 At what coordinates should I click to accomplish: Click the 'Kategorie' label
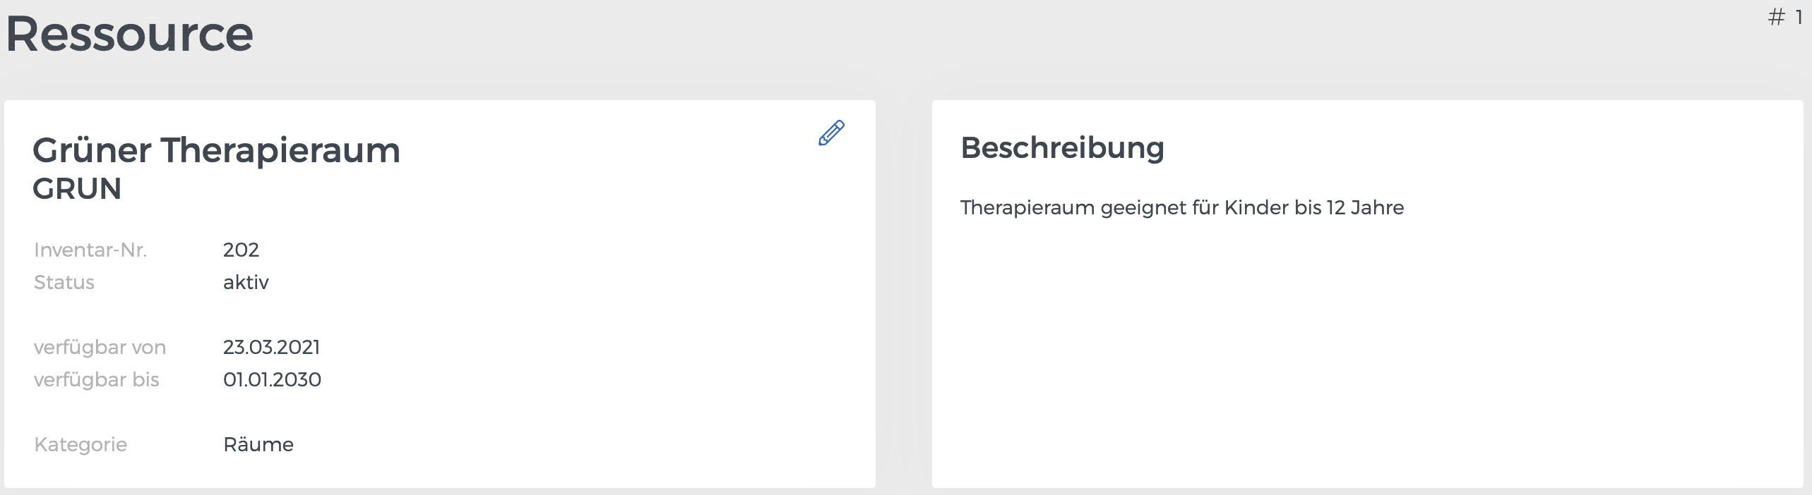(x=81, y=444)
